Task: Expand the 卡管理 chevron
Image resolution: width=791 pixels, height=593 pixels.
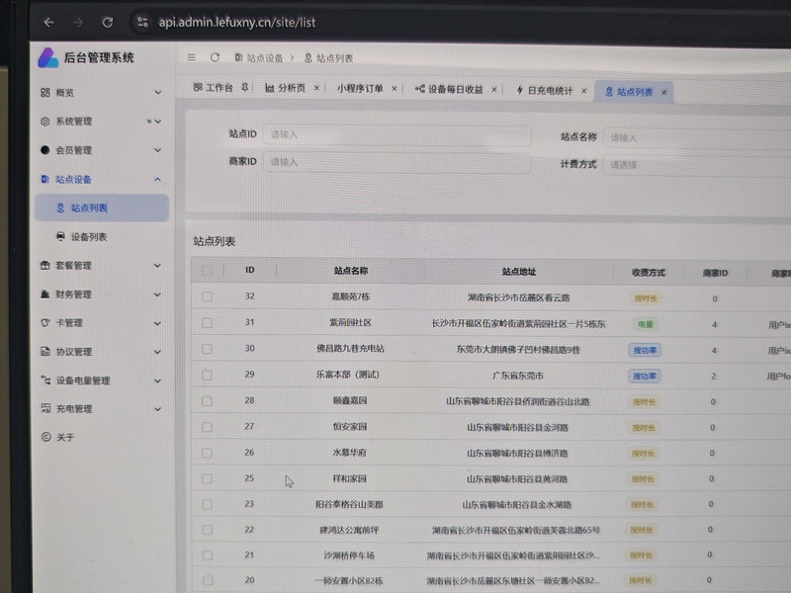Action: tap(158, 323)
